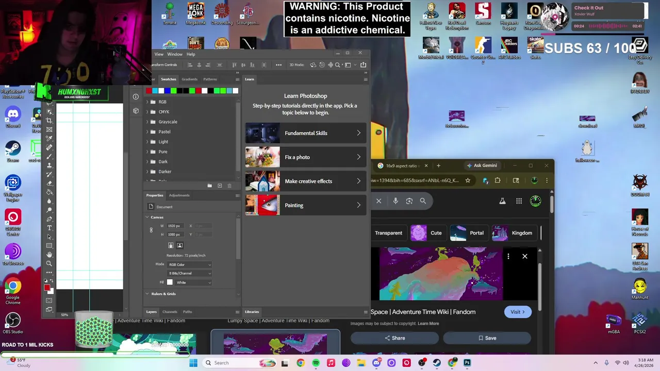Open Steam desktop shortcut
The height and width of the screenshot is (371, 660).
click(x=13, y=152)
